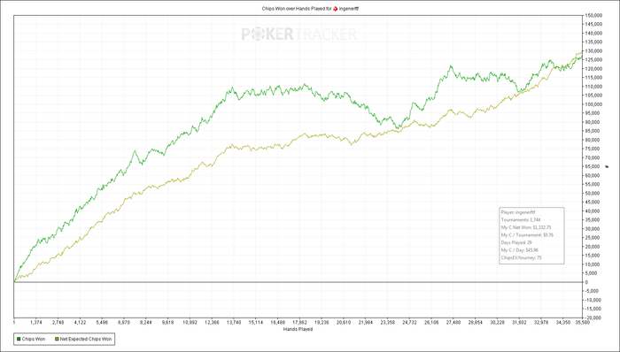Click the y-axis tick label '150,000'

pos(594,15)
